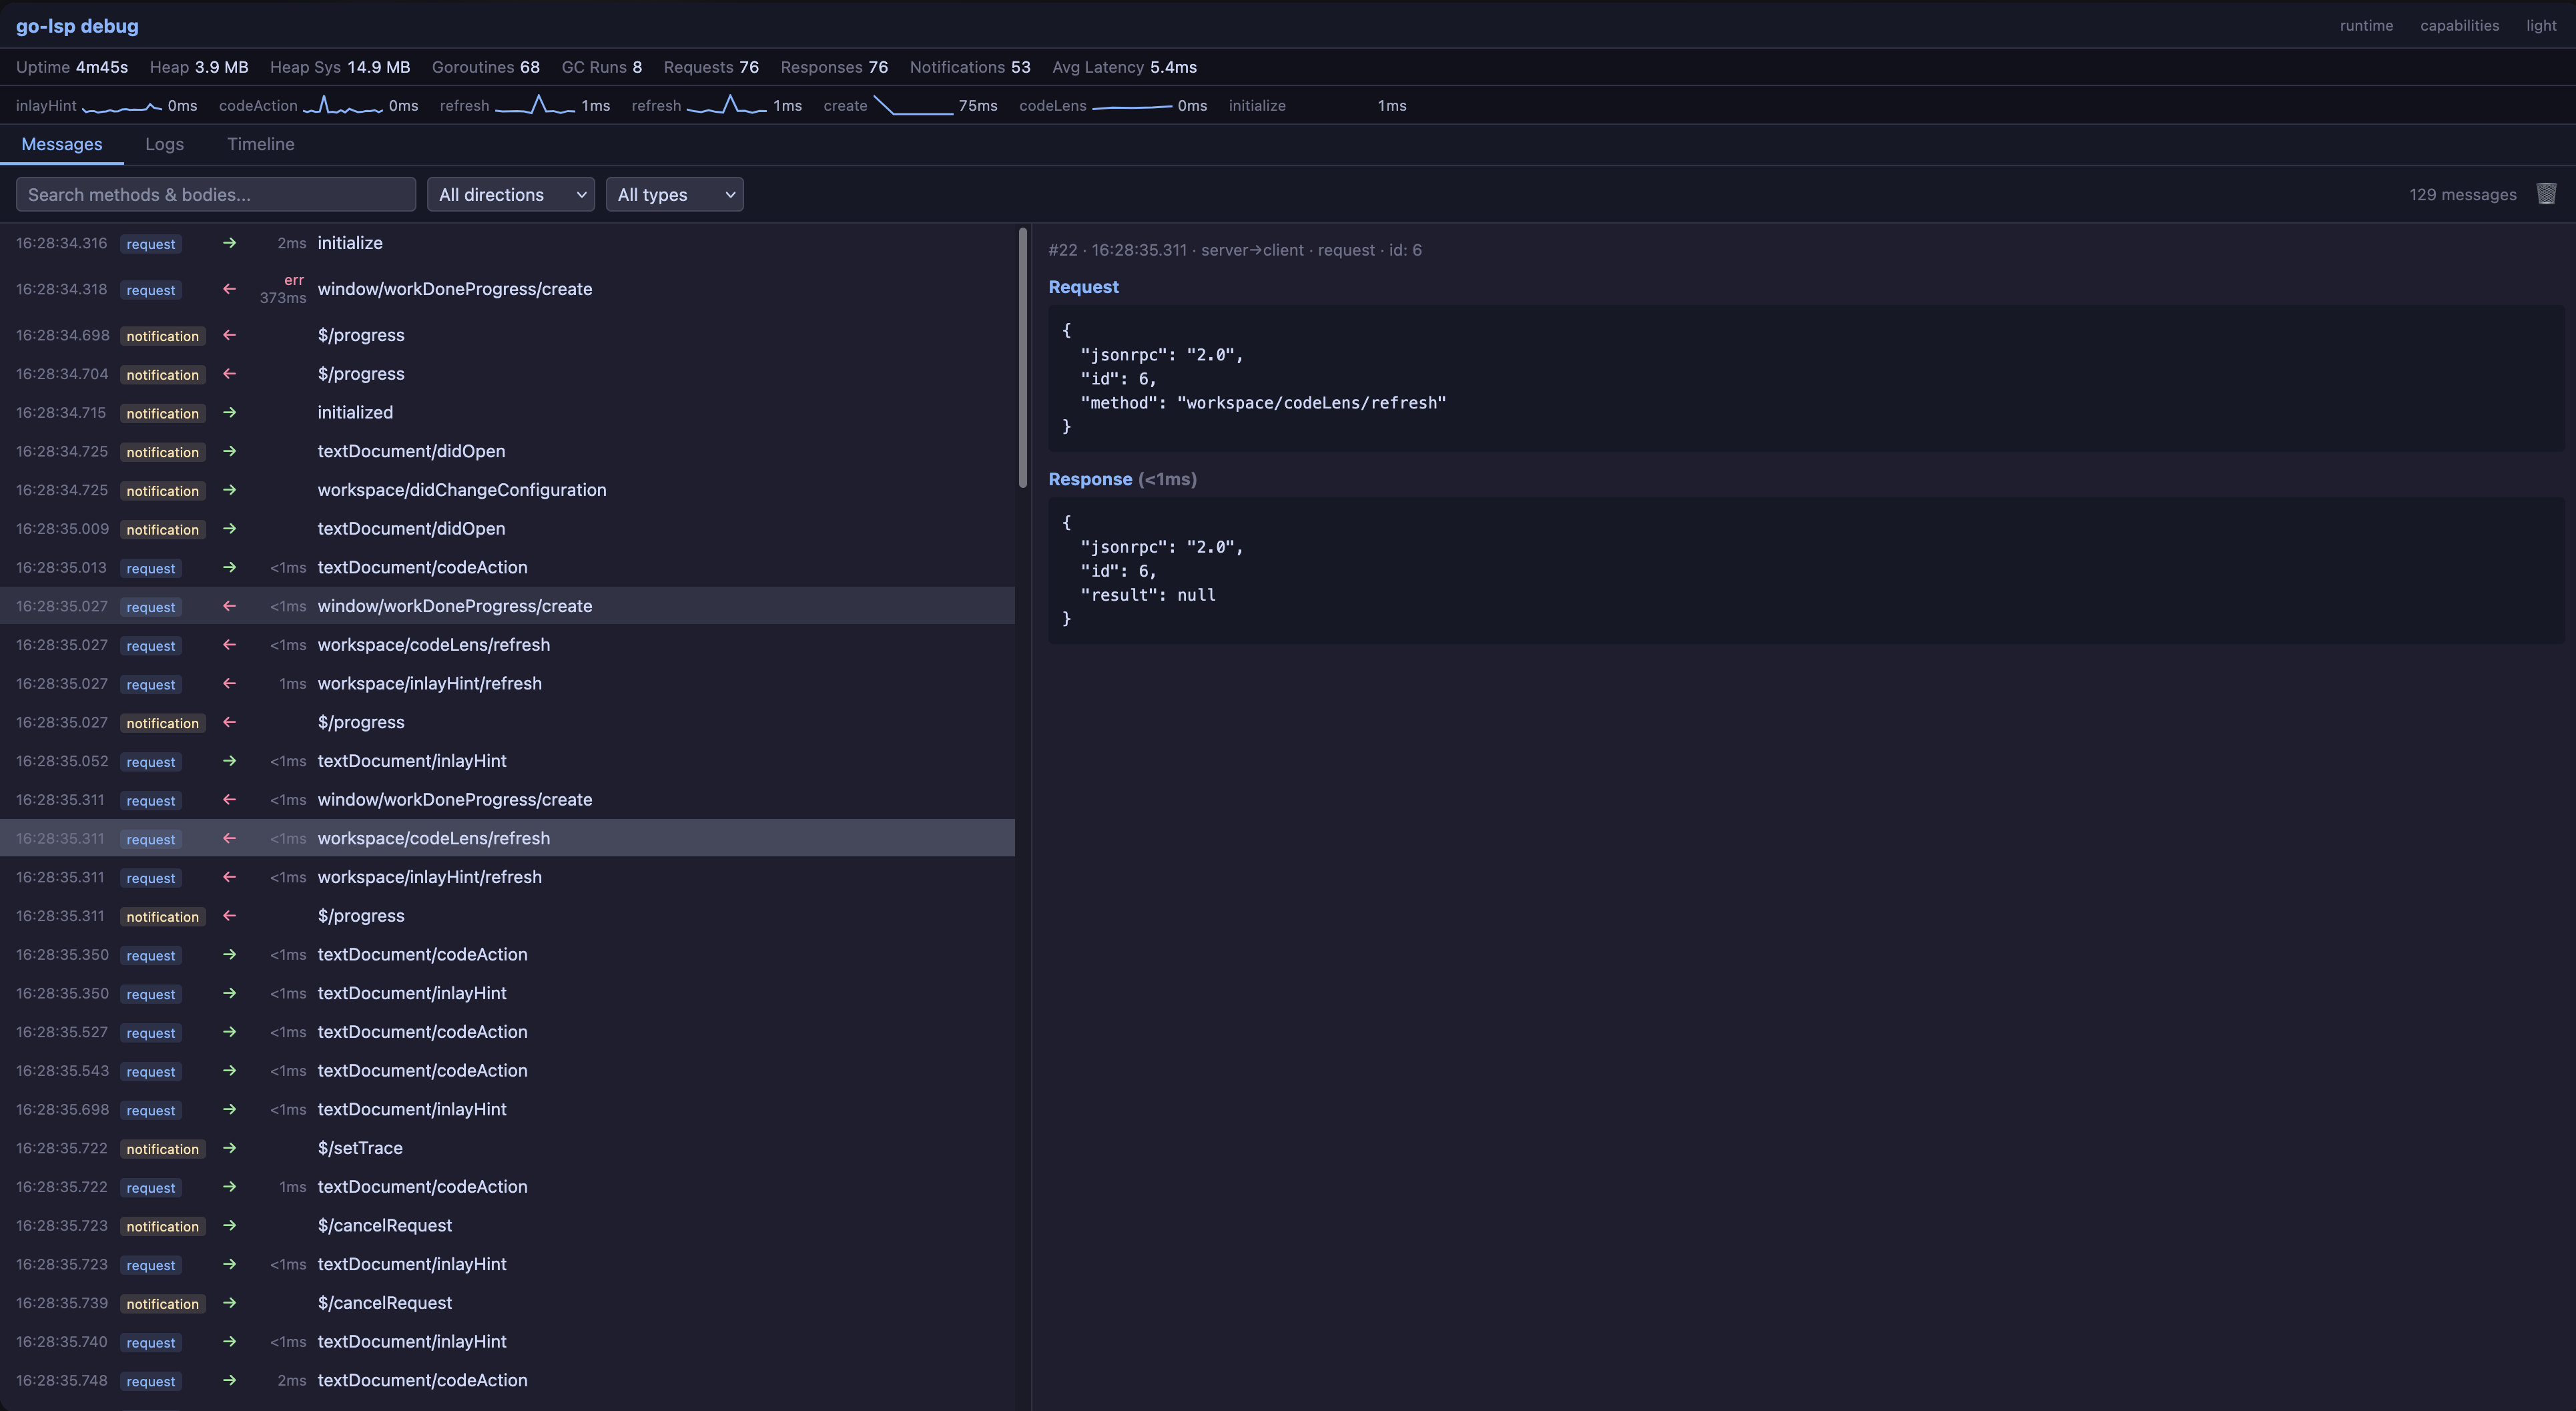Click the codeLens latency sparkline

[1131, 106]
